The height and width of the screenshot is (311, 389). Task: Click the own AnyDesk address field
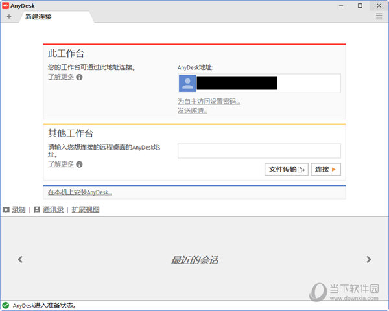point(259,84)
